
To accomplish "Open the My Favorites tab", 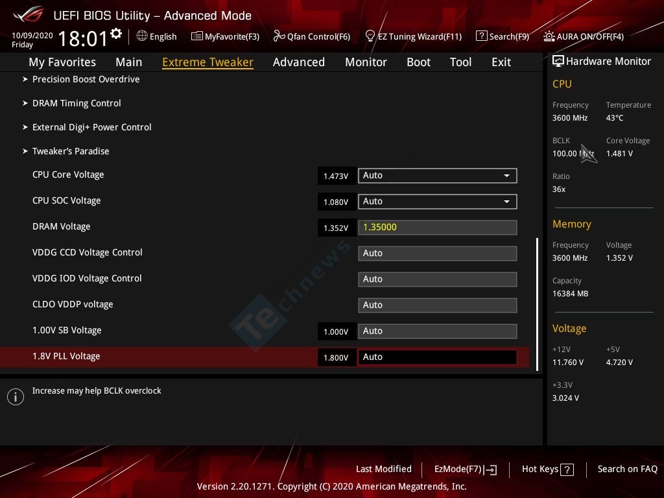I will click(62, 62).
